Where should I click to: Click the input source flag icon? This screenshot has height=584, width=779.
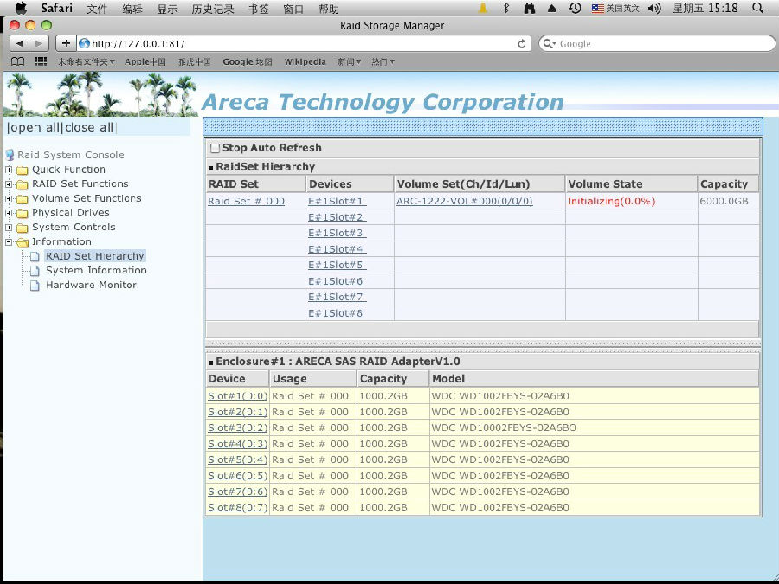(x=597, y=8)
